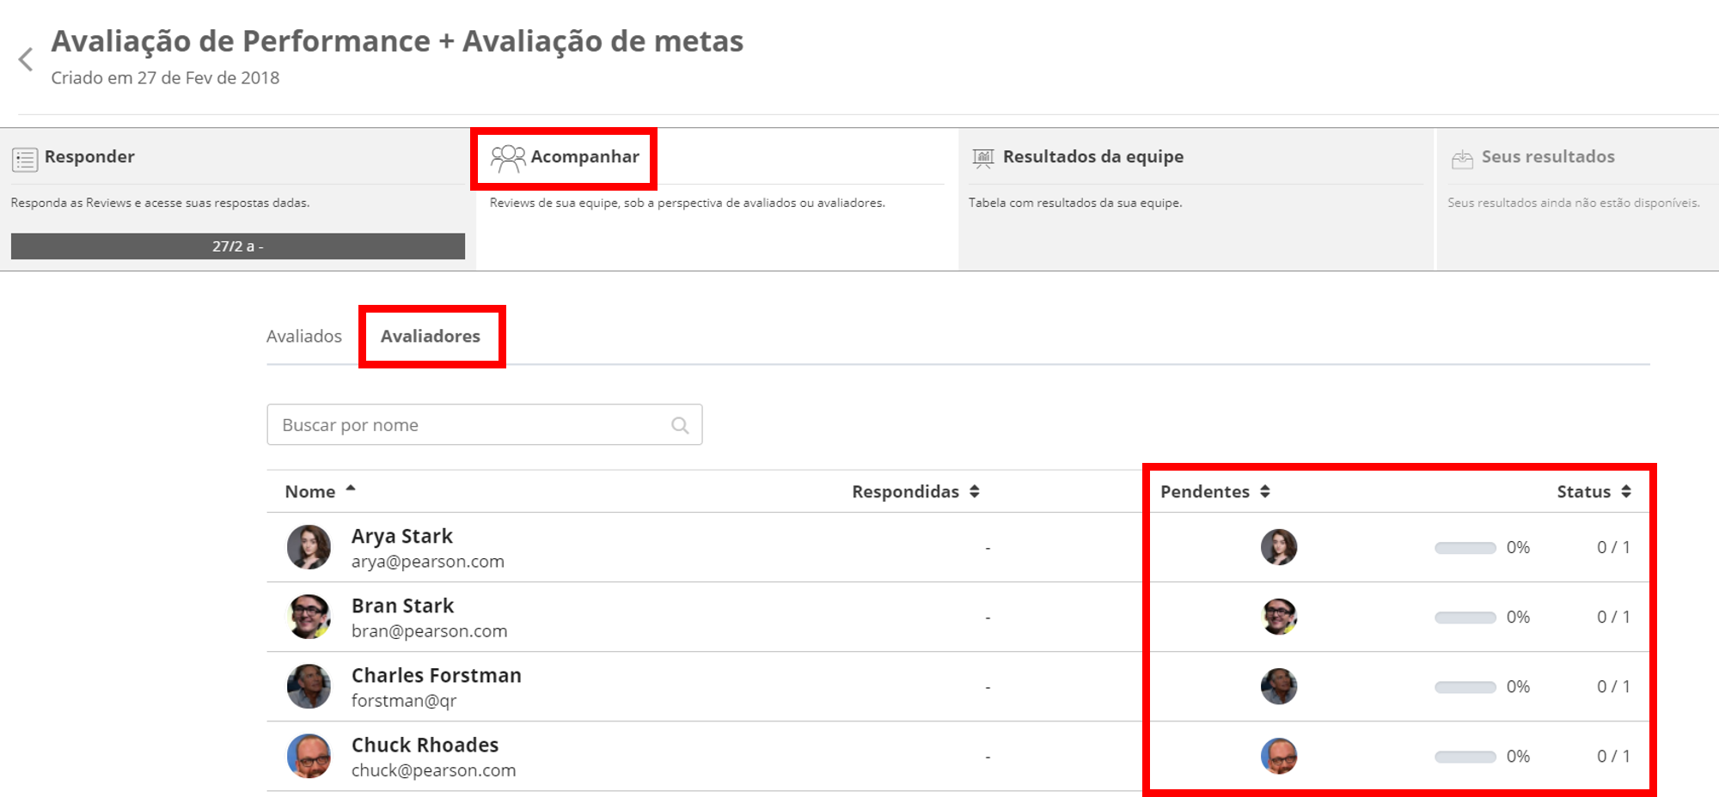Click the Resultados da equipe chart icon
Image resolution: width=1719 pixels, height=797 pixels.
click(x=983, y=158)
